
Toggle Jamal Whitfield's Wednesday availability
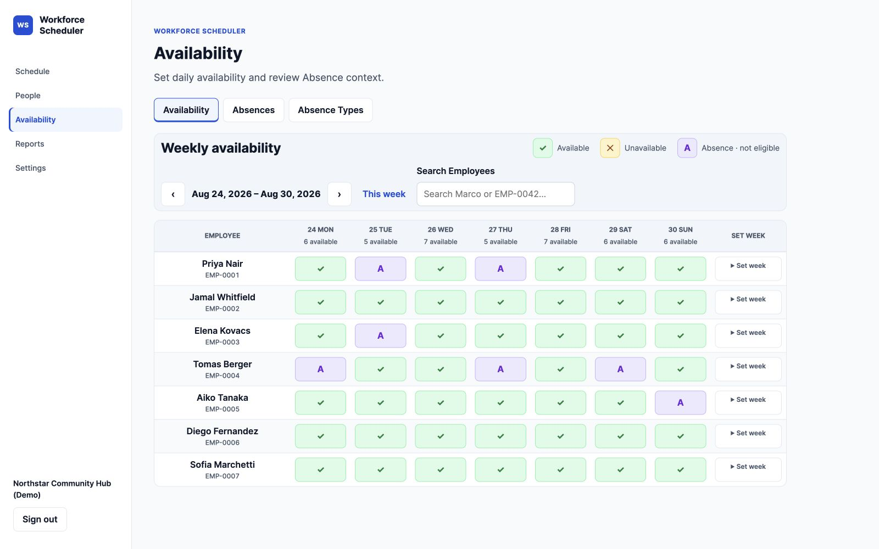click(x=441, y=302)
